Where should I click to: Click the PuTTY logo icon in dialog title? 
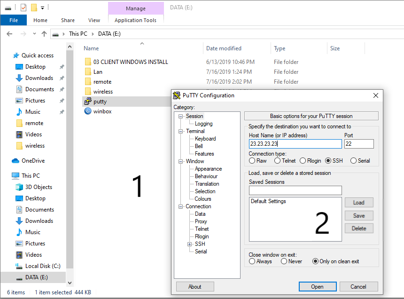tap(177, 95)
